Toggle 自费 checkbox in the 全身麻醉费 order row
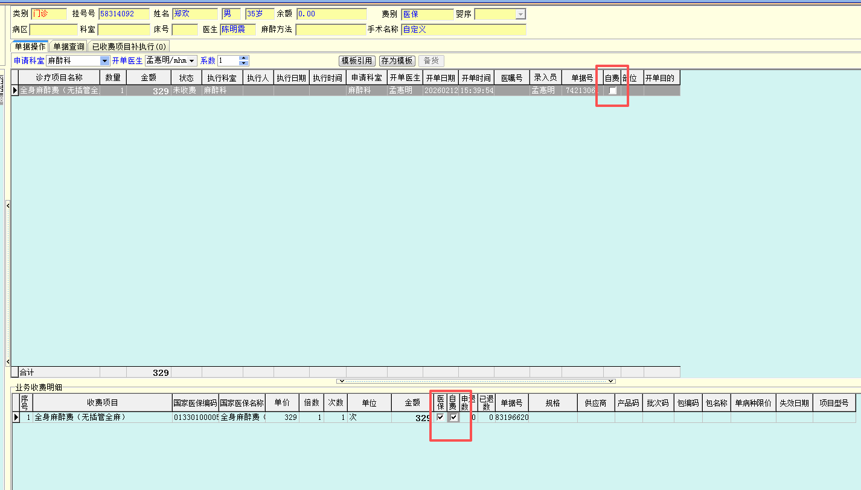Image resolution: width=861 pixels, height=490 pixels. click(612, 91)
